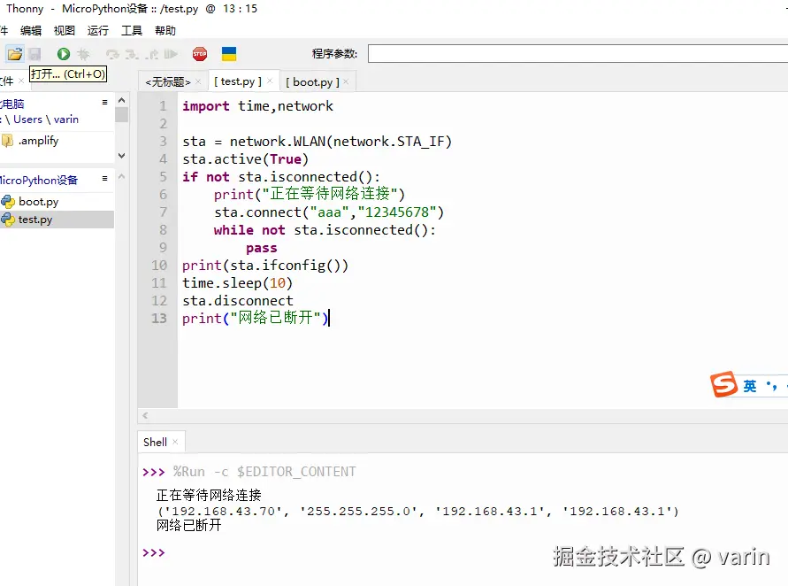Open the 工具 menu
The image size is (788, 586).
click(131, 30)
